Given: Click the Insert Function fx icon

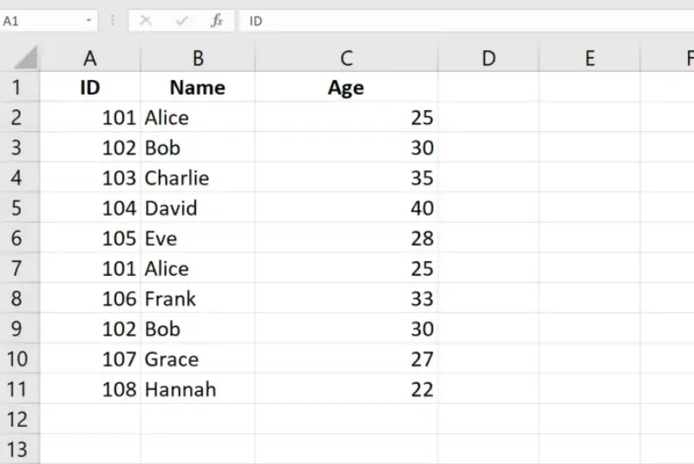Looking at the screenshot, I should coord(217,21).
